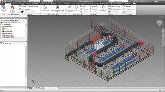The width and height of the screenshot is (165, 92).
Task: Open Factory Options
Action: (x=114, y=12)
